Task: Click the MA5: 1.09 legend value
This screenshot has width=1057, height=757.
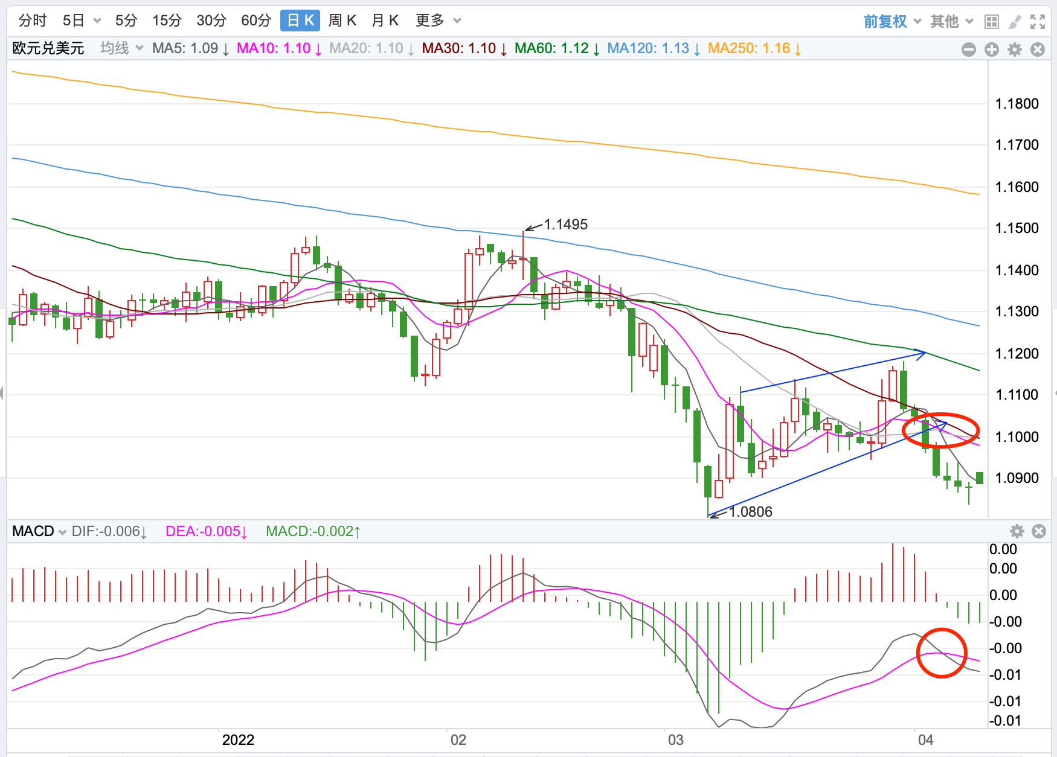Action: point(191,48)
